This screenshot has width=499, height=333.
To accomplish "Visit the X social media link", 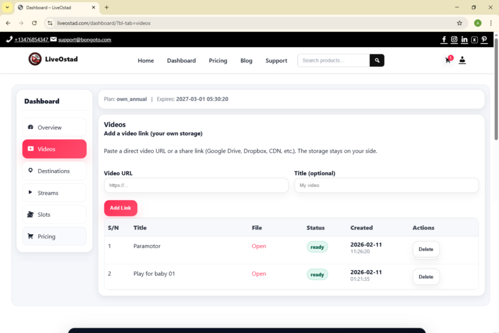I will pos(474,39).
